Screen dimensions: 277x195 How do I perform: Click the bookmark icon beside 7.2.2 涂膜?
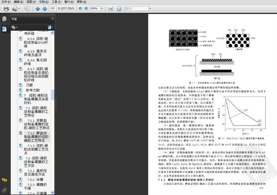[21, 179]
